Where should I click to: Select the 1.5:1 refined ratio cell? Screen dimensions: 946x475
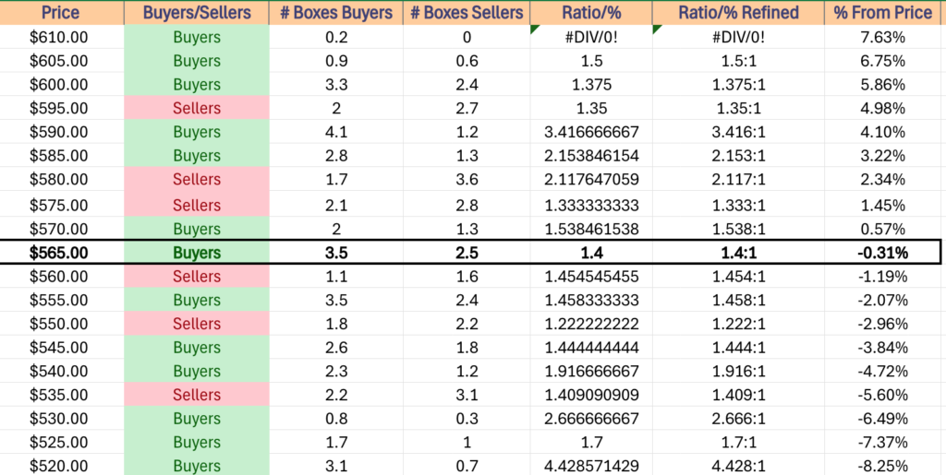pyautogui.click(x=738, y=61)
